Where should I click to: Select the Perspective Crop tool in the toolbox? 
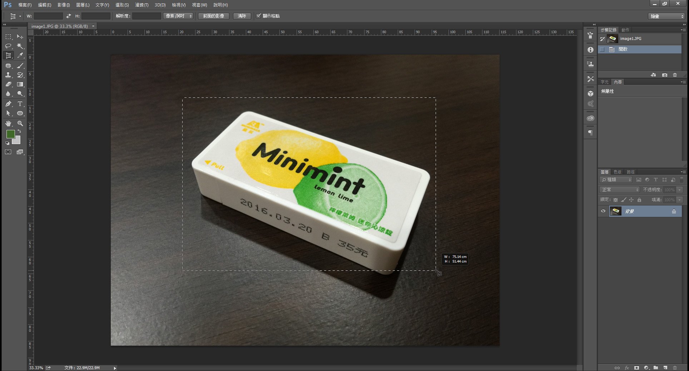tap(8, 56)
